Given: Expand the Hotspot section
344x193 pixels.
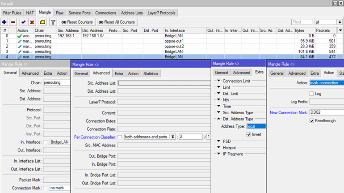Looking at the screenshot, I should pyautogui.click(x=218, y=147).
